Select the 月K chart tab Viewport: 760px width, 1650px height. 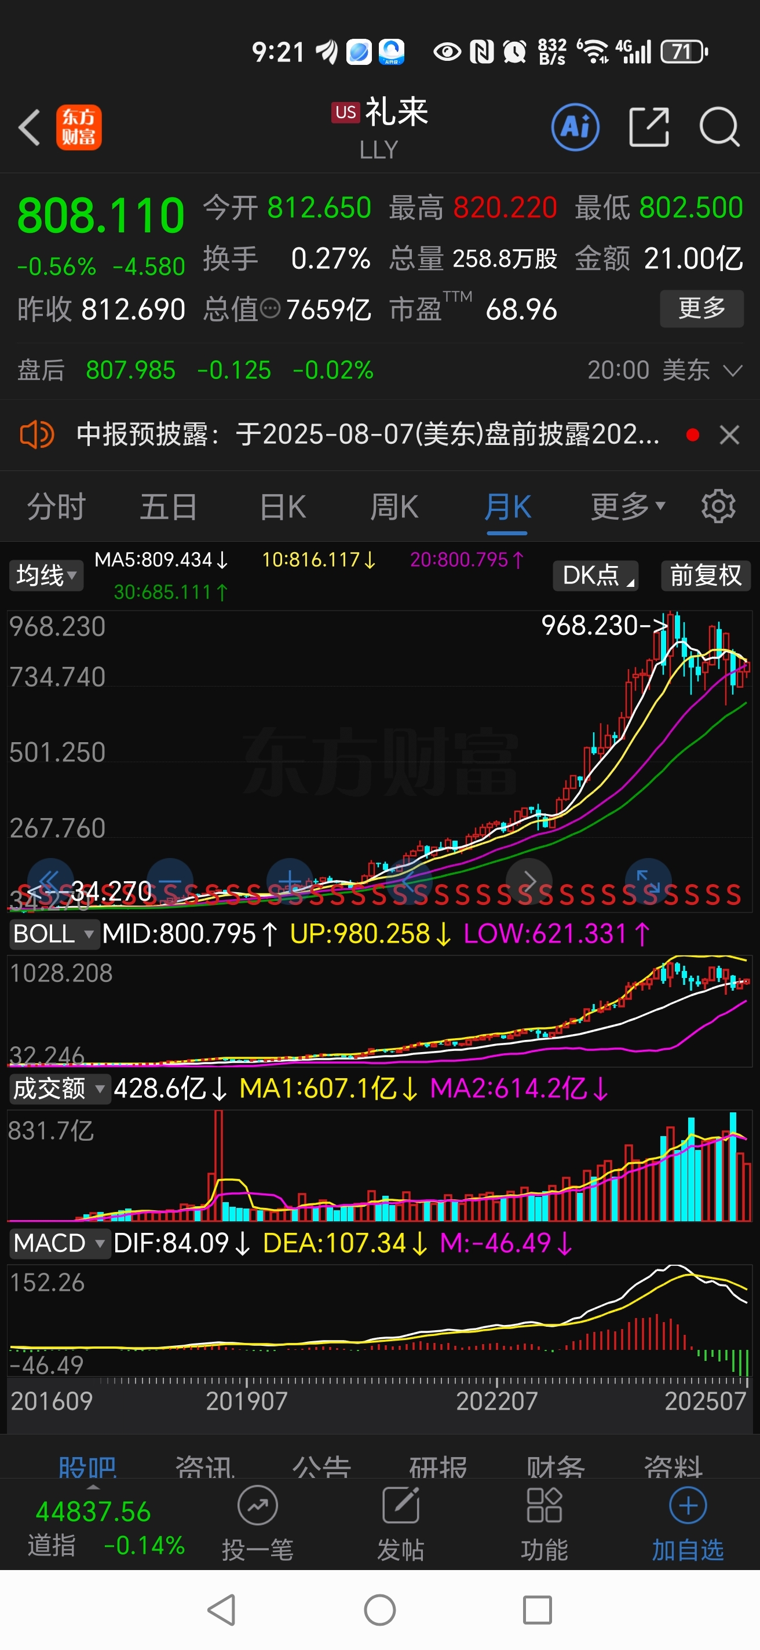pyautogui.click(x=508, y=507)
